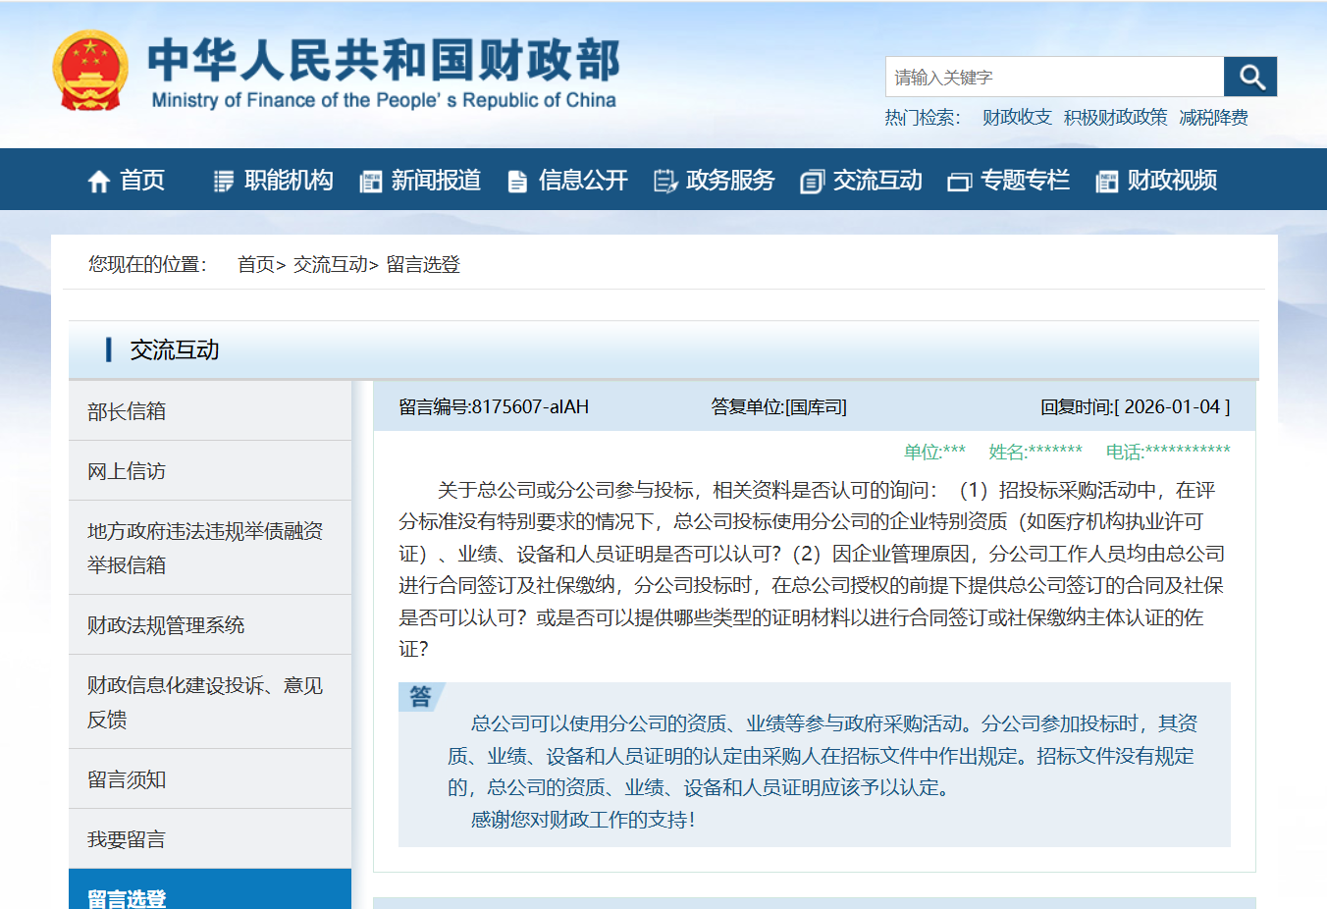Screen dimensions: 1327x909
Task: Click the 答 answer label badge
Action: 421,697
